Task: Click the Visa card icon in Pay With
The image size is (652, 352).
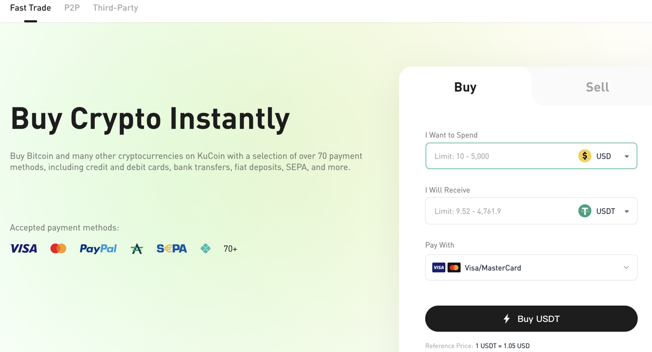Action: (439, 268)
